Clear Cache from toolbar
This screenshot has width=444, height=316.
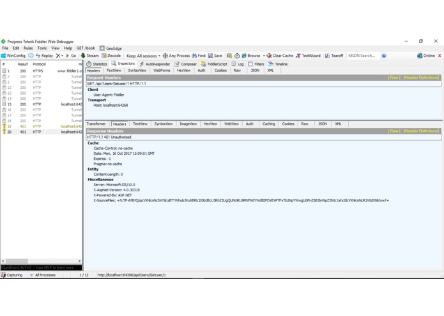280,56
